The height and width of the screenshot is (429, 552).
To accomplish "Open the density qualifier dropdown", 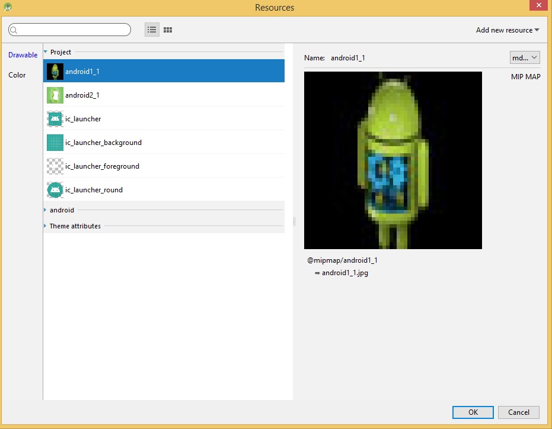I will [x=525, y=57].
